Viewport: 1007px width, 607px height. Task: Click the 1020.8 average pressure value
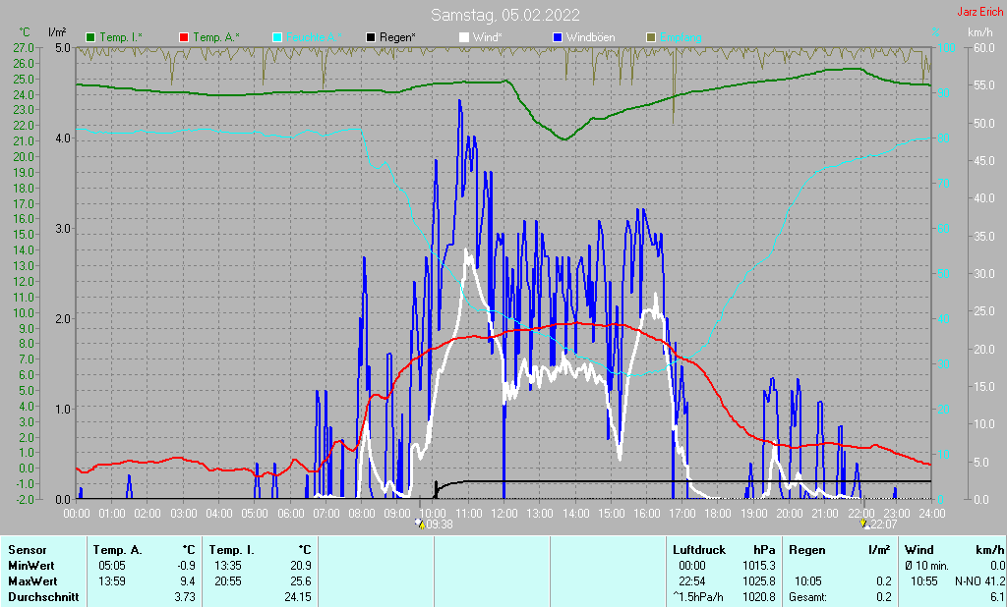(759, 597)
